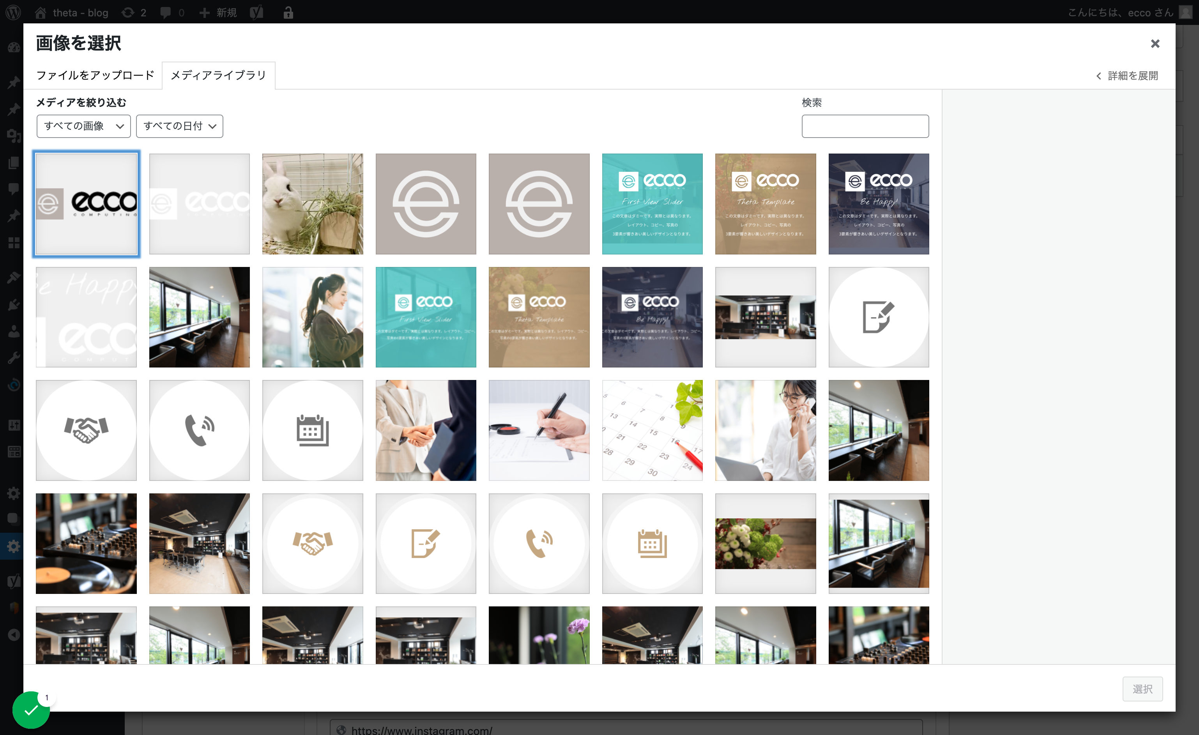Open the すべての画像 filter dropdown
The width and height of the screenshot is (1199, 735).
click(84, 126)
